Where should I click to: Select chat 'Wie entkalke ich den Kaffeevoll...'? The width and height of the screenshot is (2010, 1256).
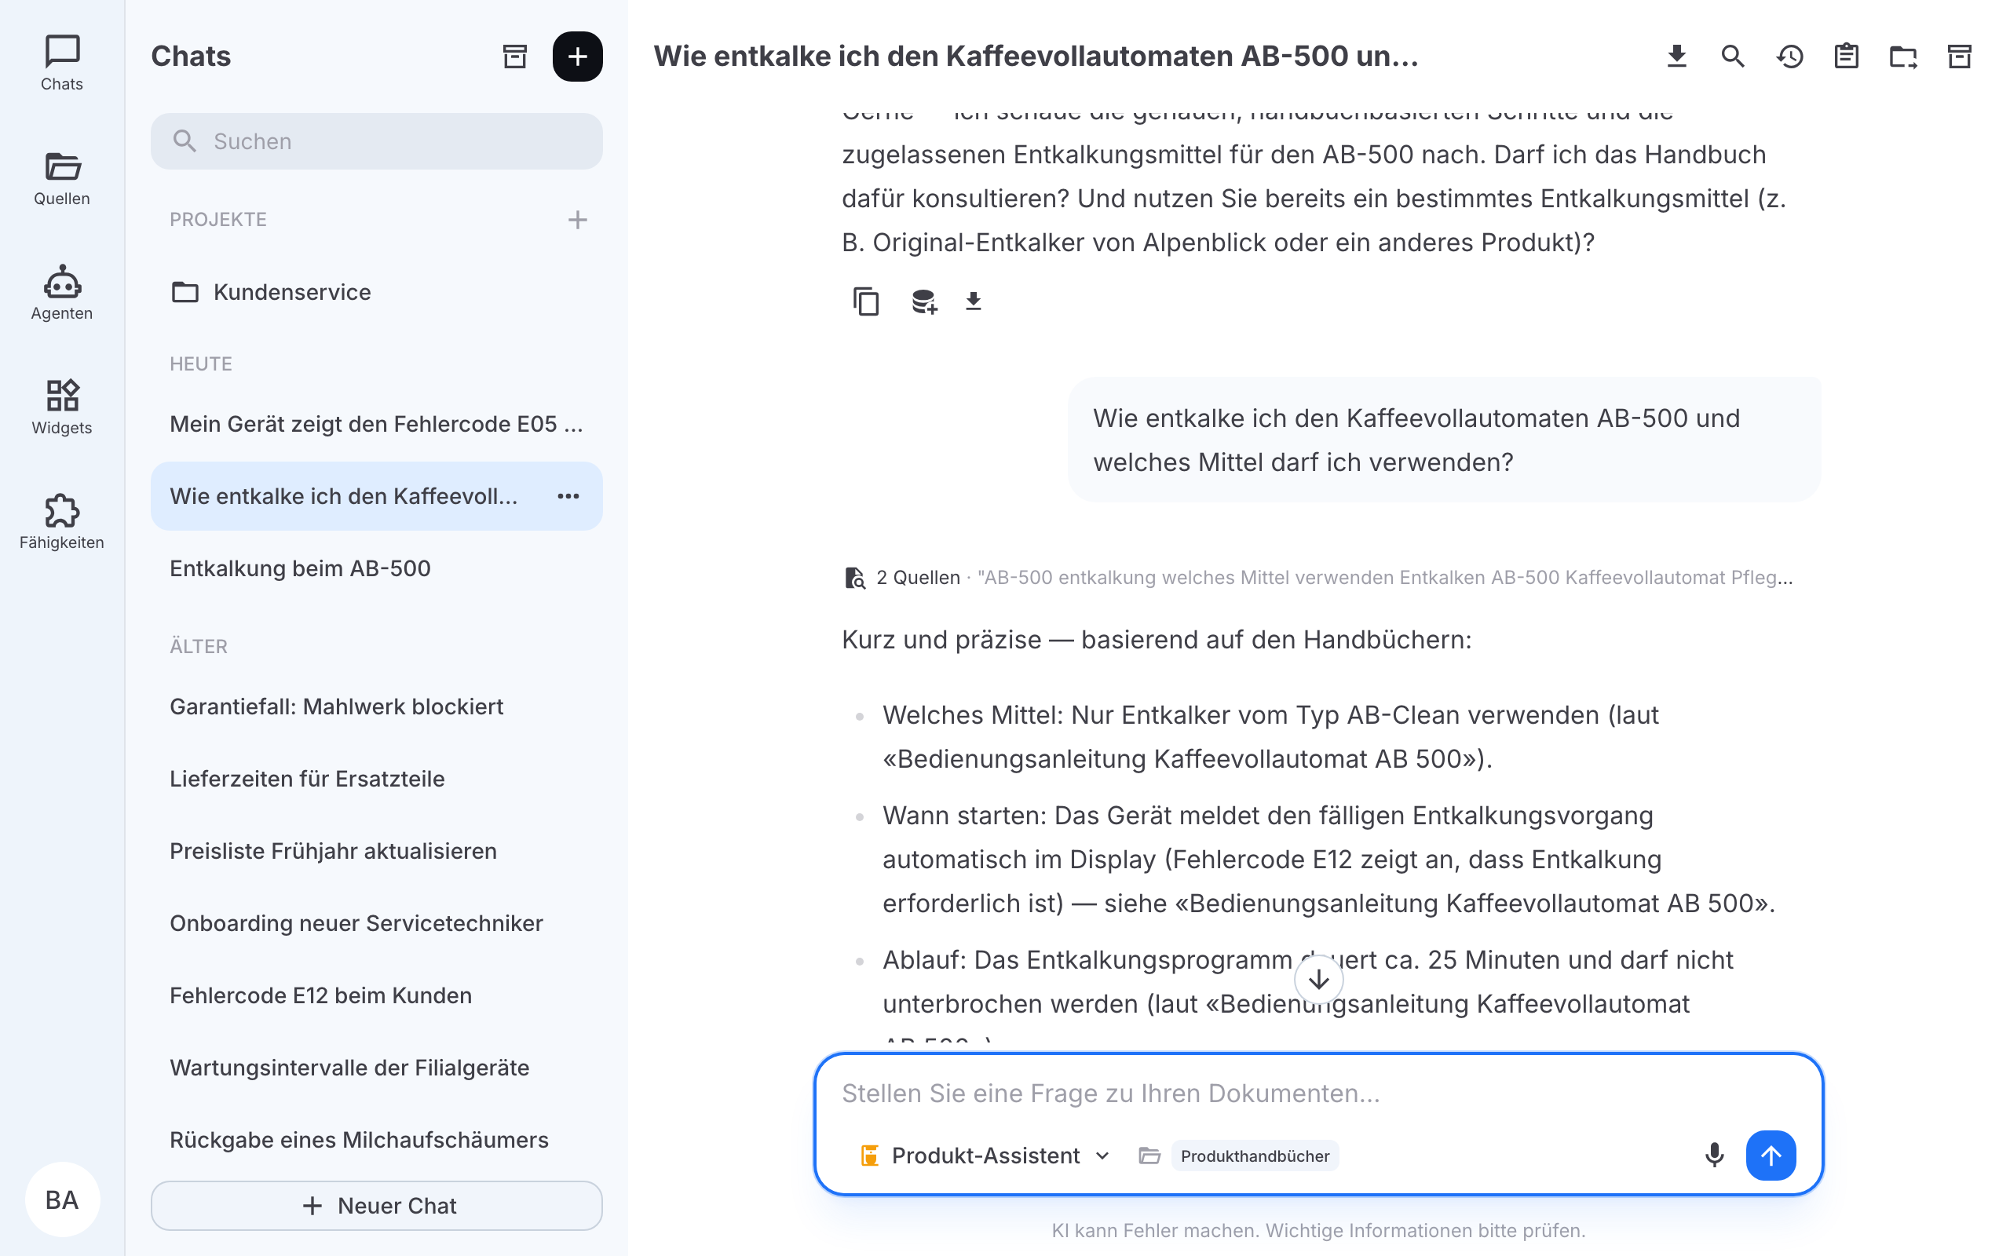[x=376, y=496]
